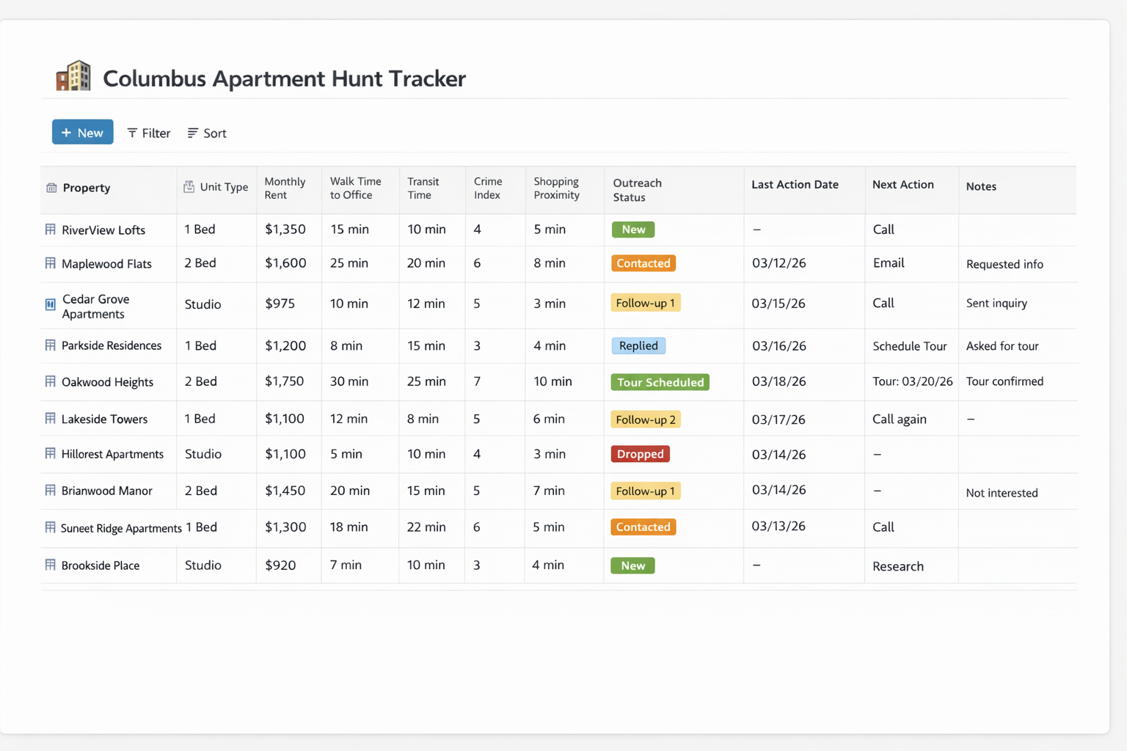Viewport: 1127px width, 751px height.
Task: Click the Follow-up 2 status tag
Action: [646, 420]
